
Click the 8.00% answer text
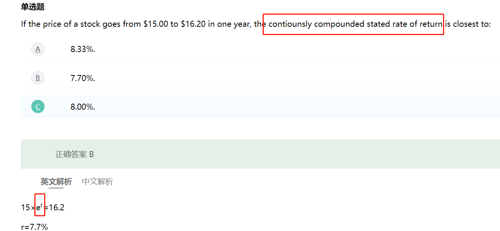click(83, 107)
